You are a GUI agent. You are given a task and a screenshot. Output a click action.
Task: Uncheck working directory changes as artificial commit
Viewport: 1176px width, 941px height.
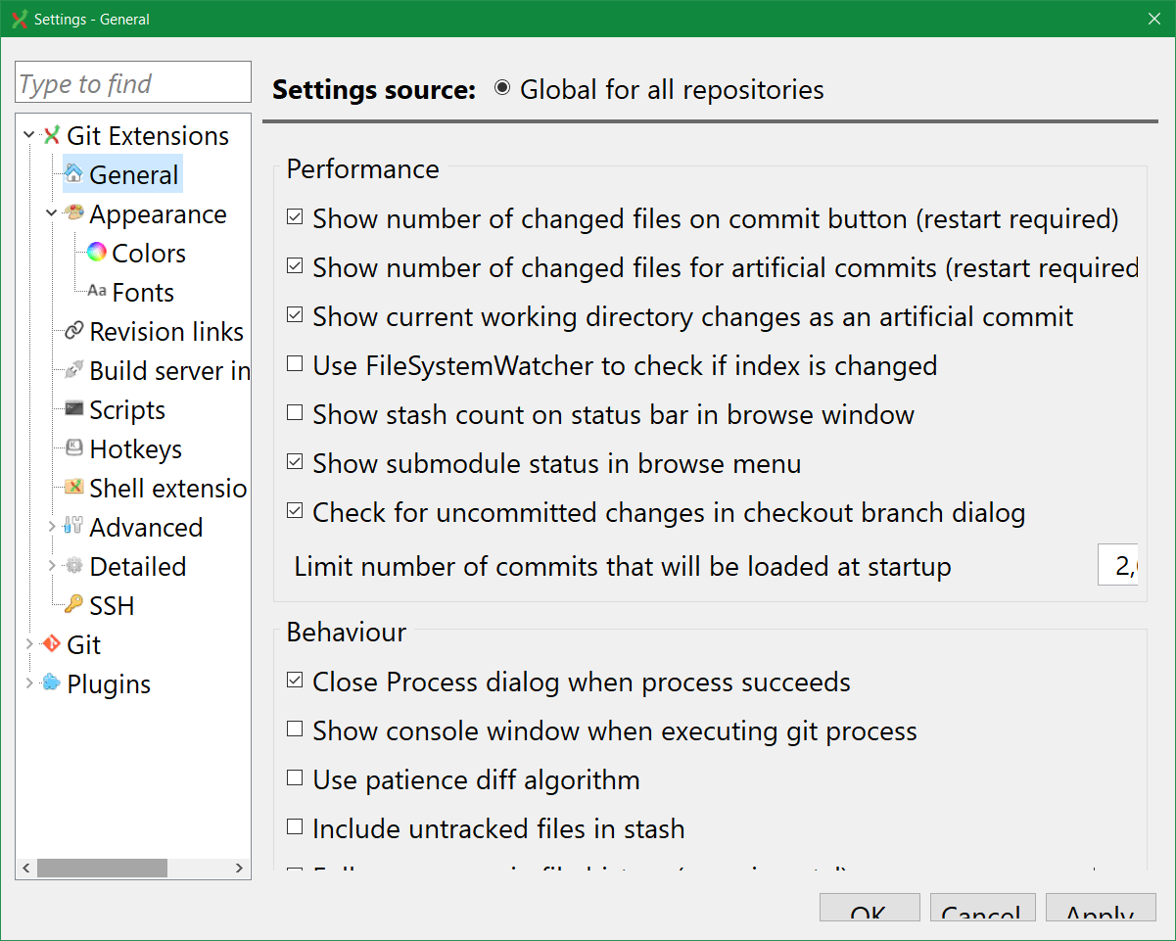point(295,315)
